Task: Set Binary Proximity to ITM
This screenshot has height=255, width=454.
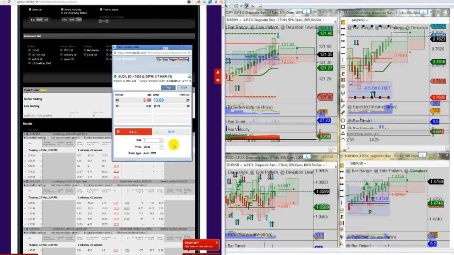Action: click(78, 19)
